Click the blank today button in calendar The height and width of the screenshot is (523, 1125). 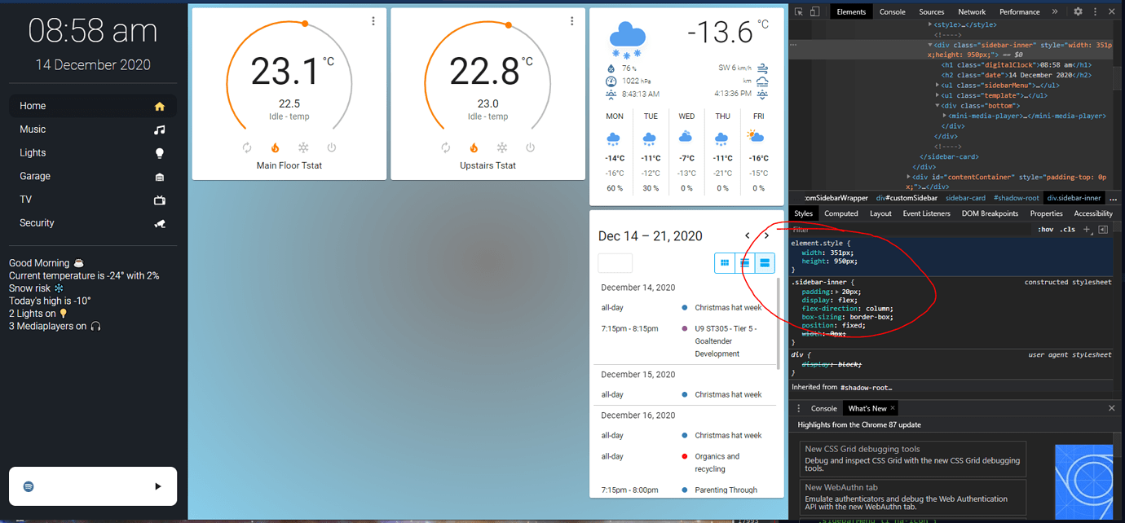(615, 263)
